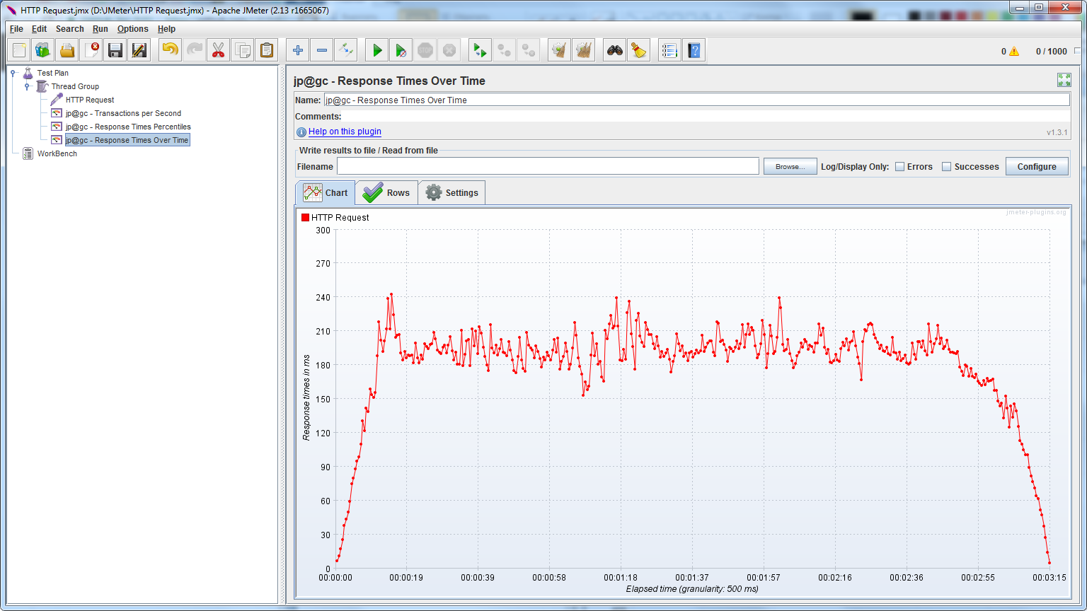Select Thread Group in the tree
The width and height of the screenshot is (1087, 611).
click(75, 86)
